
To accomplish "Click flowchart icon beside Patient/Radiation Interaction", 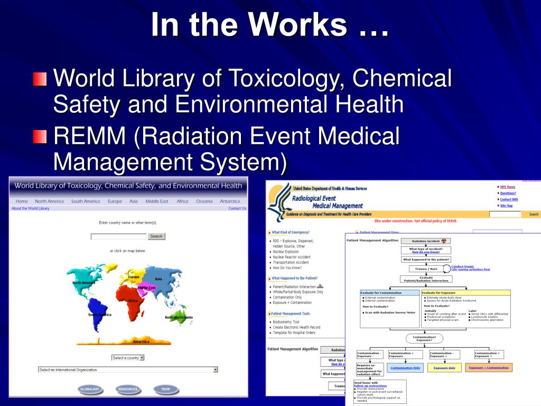I will (320, 286).
